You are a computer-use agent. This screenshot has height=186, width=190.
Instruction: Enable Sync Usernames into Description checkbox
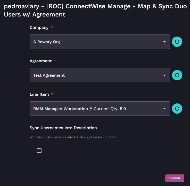pyautogui.click(x=39, y=150)
